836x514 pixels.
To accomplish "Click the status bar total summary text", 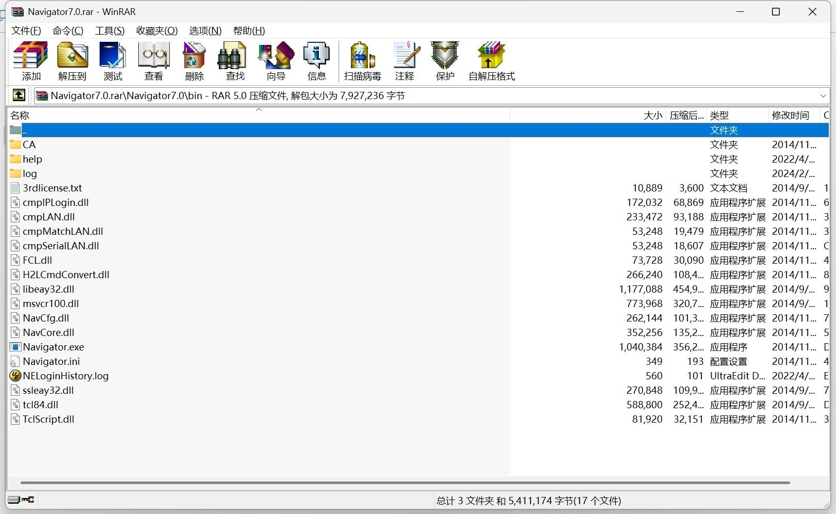I will click(x=529, y=501).
